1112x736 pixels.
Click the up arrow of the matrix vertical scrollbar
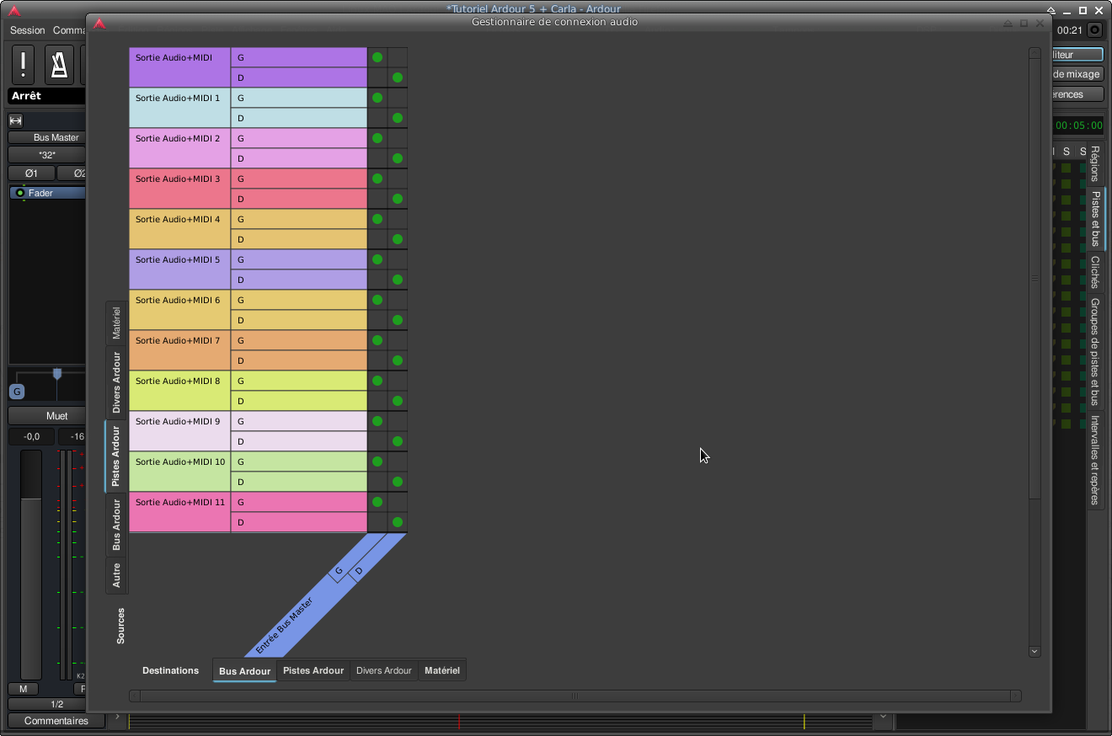click(1034, 53)
